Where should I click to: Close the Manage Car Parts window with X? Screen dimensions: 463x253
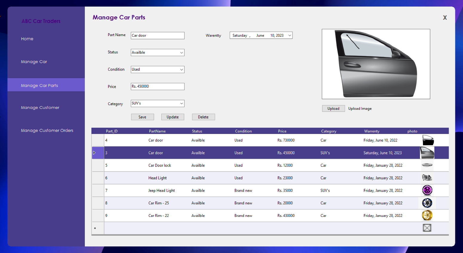tap(445, 18)
